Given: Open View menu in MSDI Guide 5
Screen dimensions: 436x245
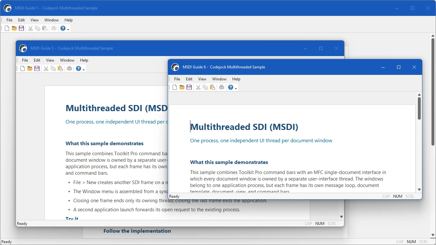Looking at the screenshot, I should click(50, 60).
